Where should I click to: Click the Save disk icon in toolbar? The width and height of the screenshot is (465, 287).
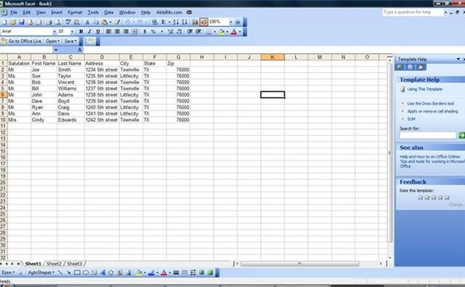(x=21, y=22)
